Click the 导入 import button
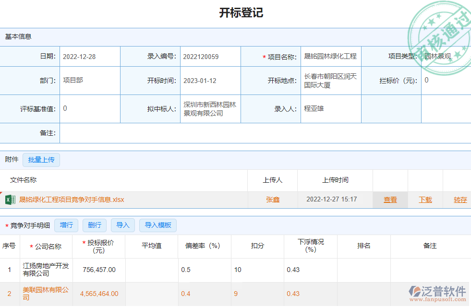 pyautogui.click(x=123, y=225)
